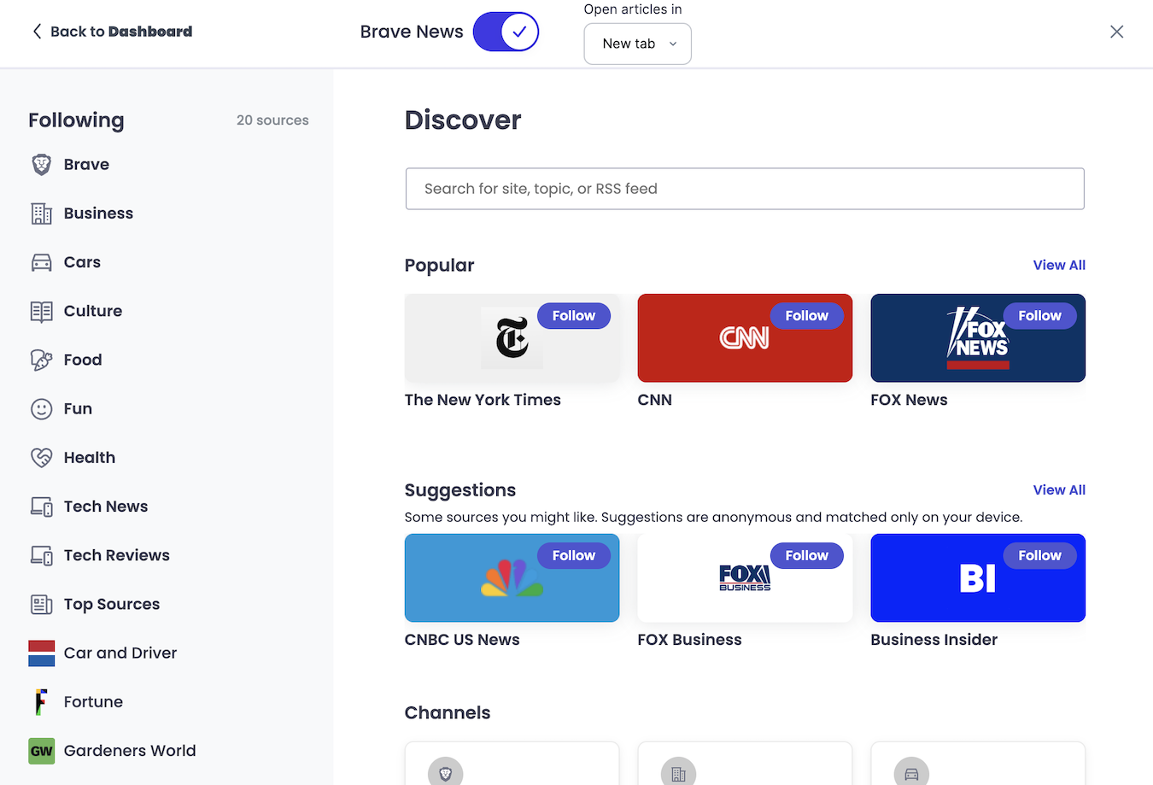Click the '20 sources' count text

pyautogui.click(x=272, y=120)
